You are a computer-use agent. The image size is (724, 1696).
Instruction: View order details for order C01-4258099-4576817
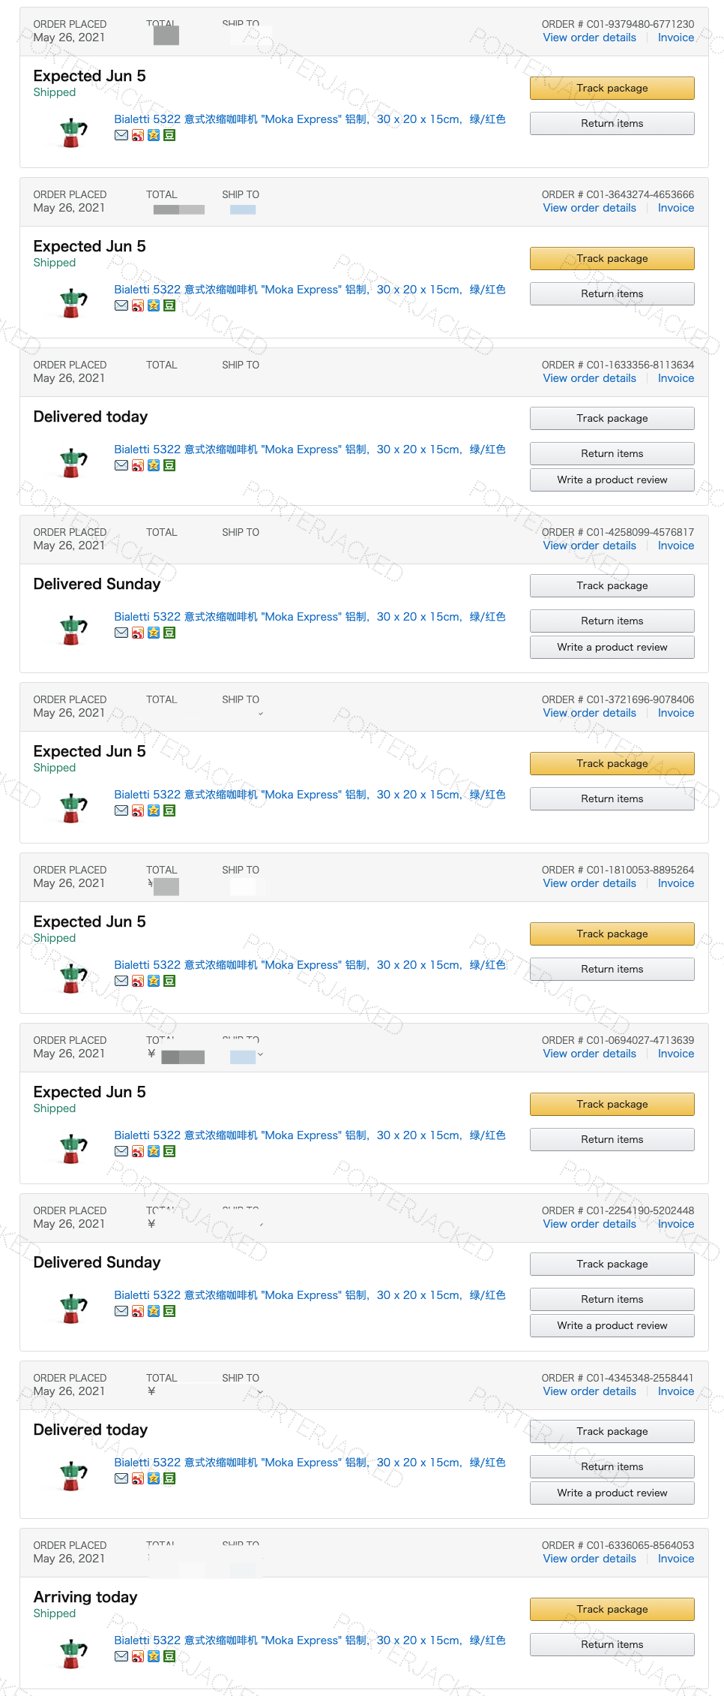pyautogui.click(x=589, y=546)
